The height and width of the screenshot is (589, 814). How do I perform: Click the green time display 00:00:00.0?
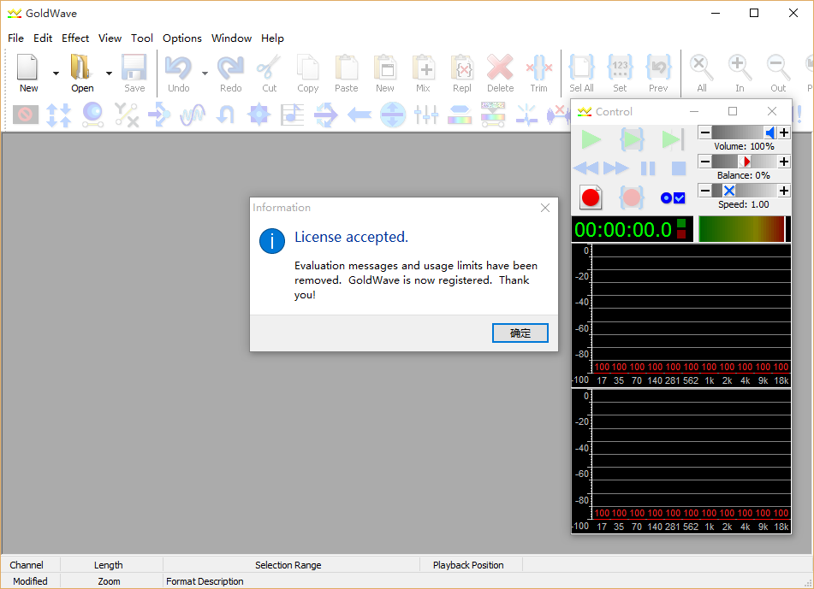(623, 229)
